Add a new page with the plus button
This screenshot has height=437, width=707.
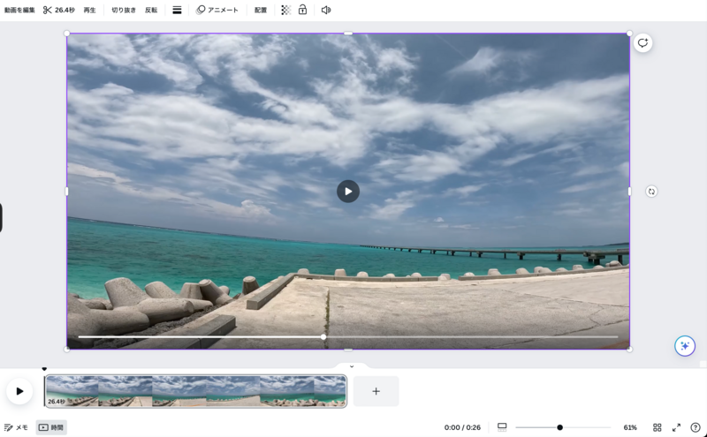(x=376, y=391)
